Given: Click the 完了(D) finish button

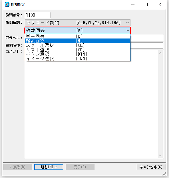Looking at the screenshot, I should pyautogui.click(x=80, y=167).
